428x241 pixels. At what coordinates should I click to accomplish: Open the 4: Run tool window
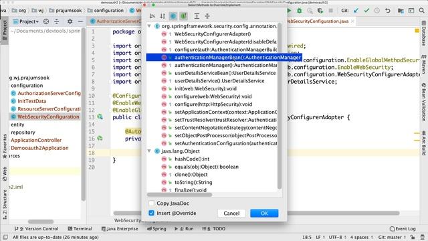(184, 229)
